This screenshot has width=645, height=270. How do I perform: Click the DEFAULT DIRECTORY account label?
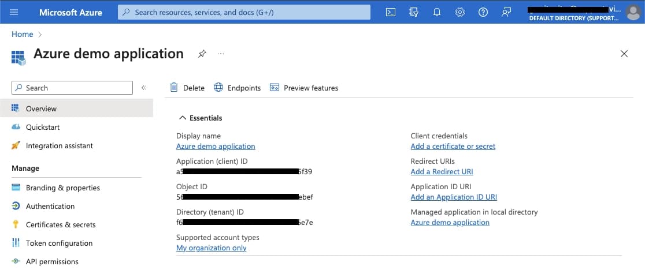[x=573, y=18]
